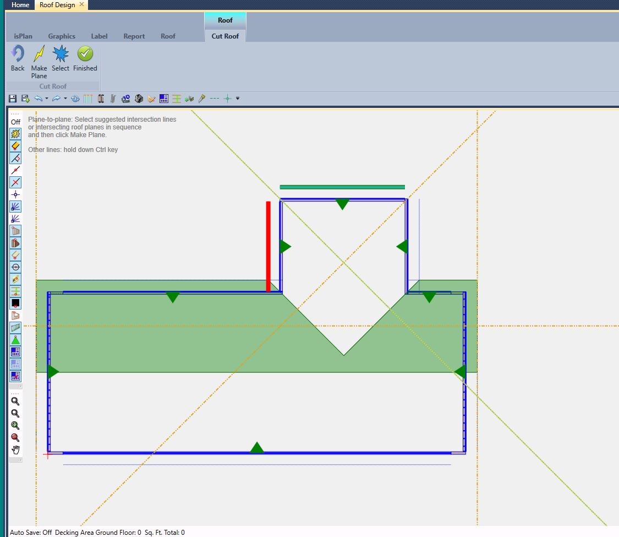Click the green zoom magnifier icon
Image resolution: width=619 pixels, height=537 pixels.
coord(15,426)
